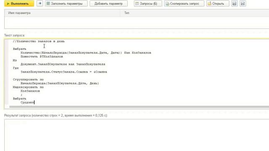The width and height of the screenshot is (269, 151).
Task: Click Добавить параметр button
Action: coord(108,4)
